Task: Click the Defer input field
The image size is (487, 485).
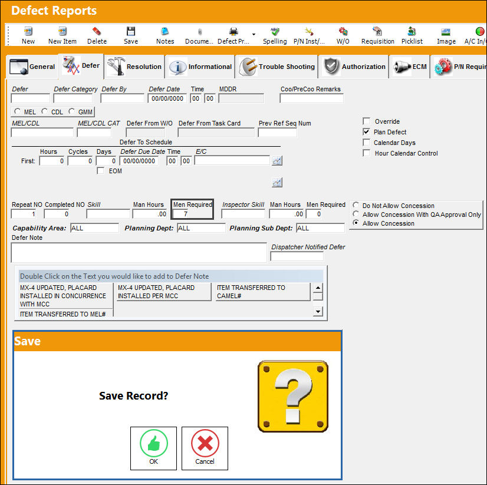Action: 31,98
